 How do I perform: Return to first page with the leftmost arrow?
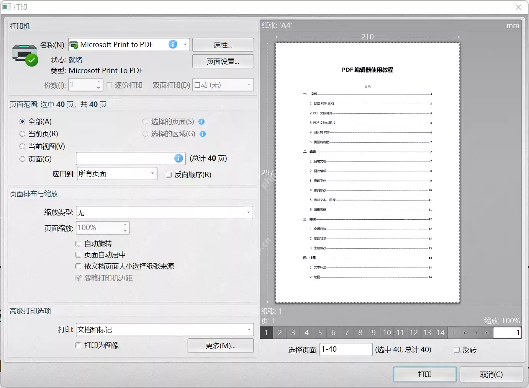click(x=476, y=333)
